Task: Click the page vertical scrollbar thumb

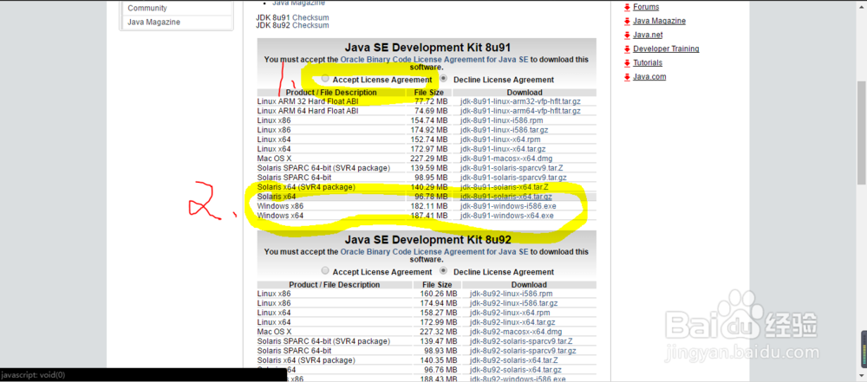Action: 862,133
